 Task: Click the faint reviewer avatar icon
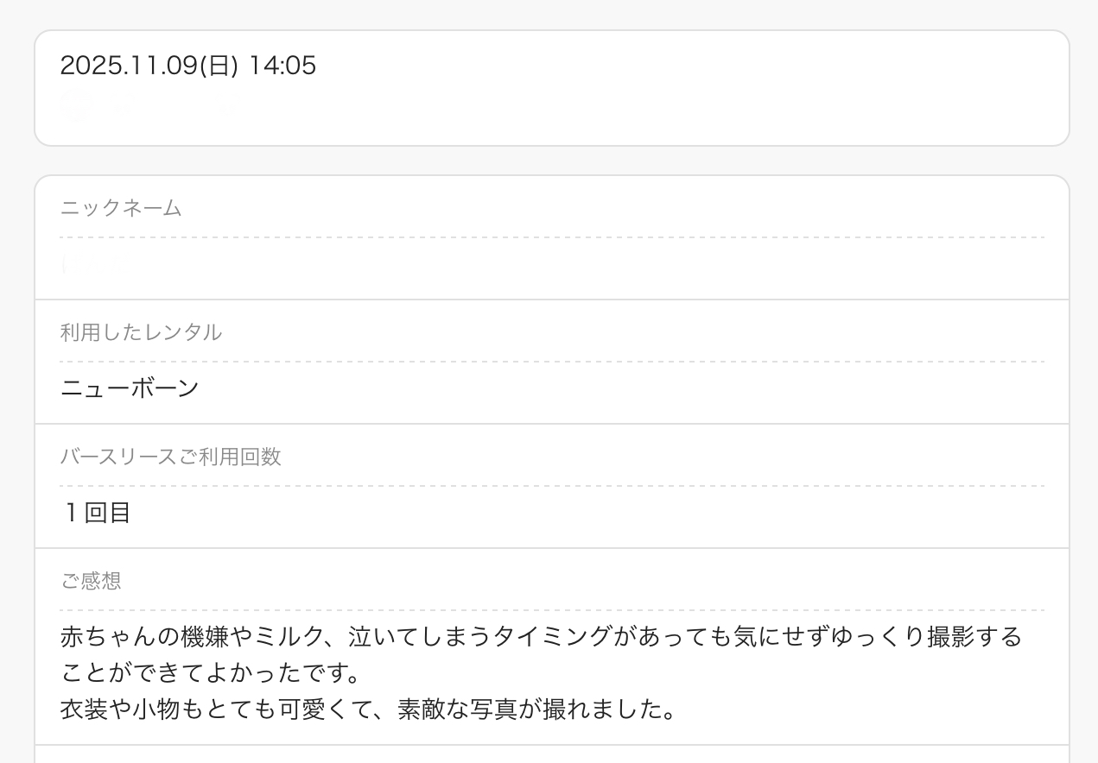[x=77, y=106]
